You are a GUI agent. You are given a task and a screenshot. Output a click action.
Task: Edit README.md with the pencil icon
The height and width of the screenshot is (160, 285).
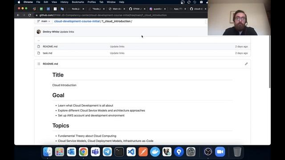[x=246, y=64]
